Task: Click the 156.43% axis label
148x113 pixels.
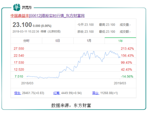Action: 127,55
